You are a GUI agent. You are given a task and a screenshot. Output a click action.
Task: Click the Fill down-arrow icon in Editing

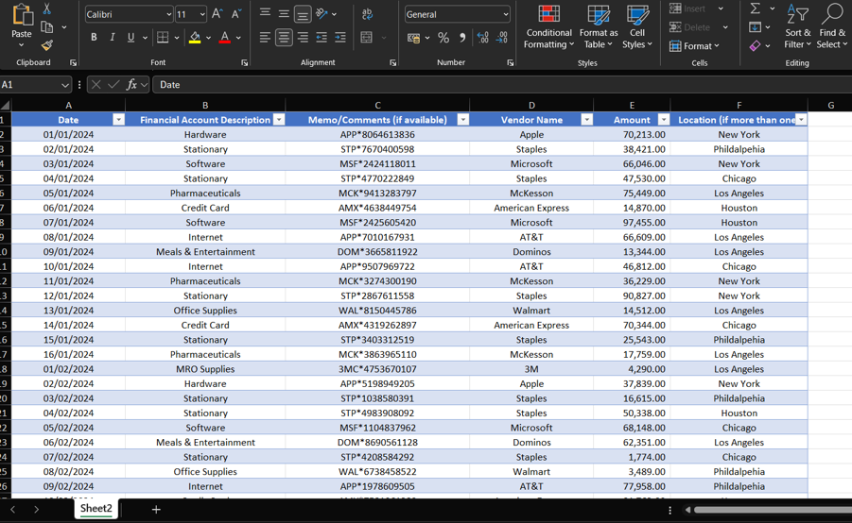[755, 27]
